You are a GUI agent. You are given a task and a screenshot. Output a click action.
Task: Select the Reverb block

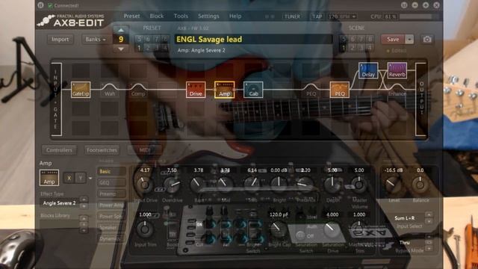coord(397,70)
